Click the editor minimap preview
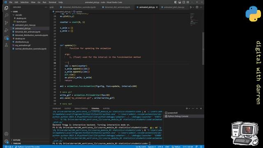263x148 pixels. (x=194, y=20)
